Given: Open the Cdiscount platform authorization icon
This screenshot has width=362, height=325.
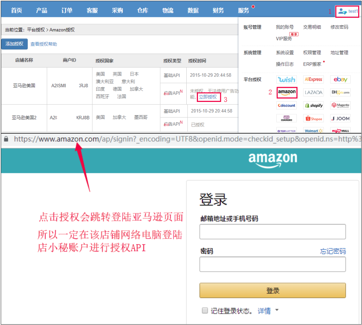Looking at the screenshot, I should 287,105.
